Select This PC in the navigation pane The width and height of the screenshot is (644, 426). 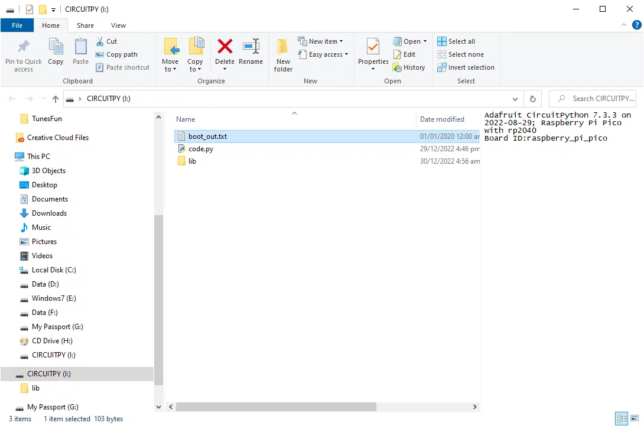(32, 157)
